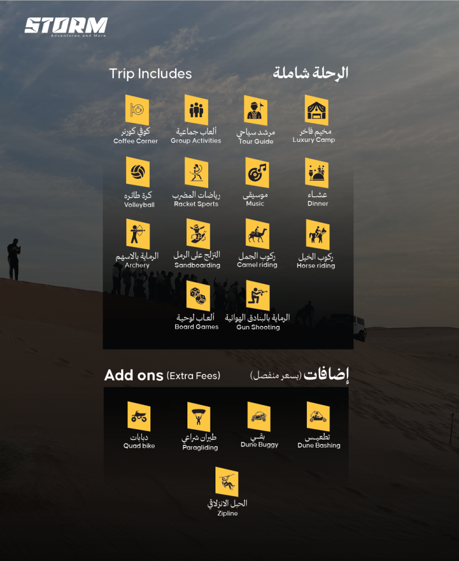The height and width of the screenshot is (561, 459).
Task: Click the Board Games dice icon
Action: pyautogui.click(x=198, y=296)
